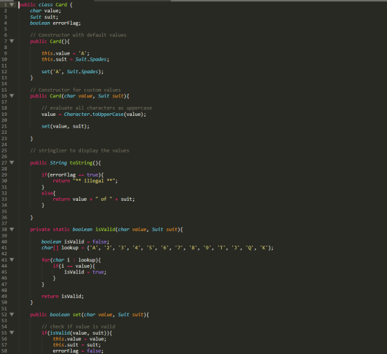This screenshot has width=387, height=354.
Task: Click 'isValid = true;' assignment
Action: 85,272
